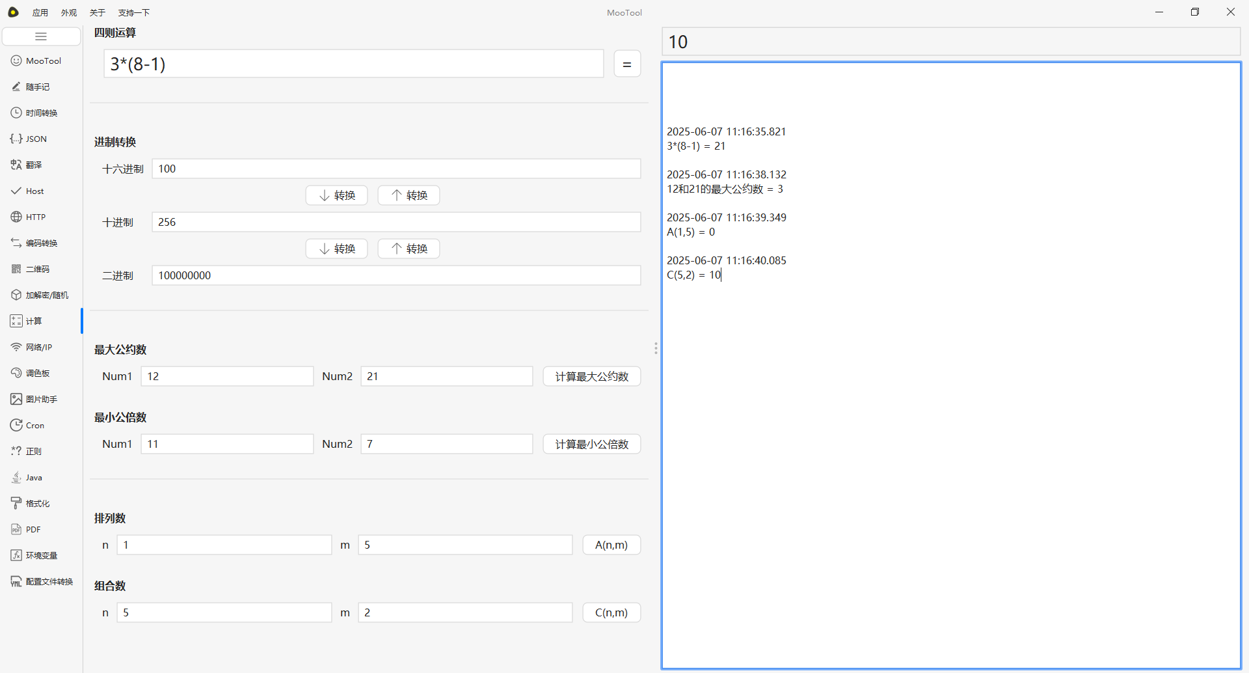Open the PDF tool icon

16,529
